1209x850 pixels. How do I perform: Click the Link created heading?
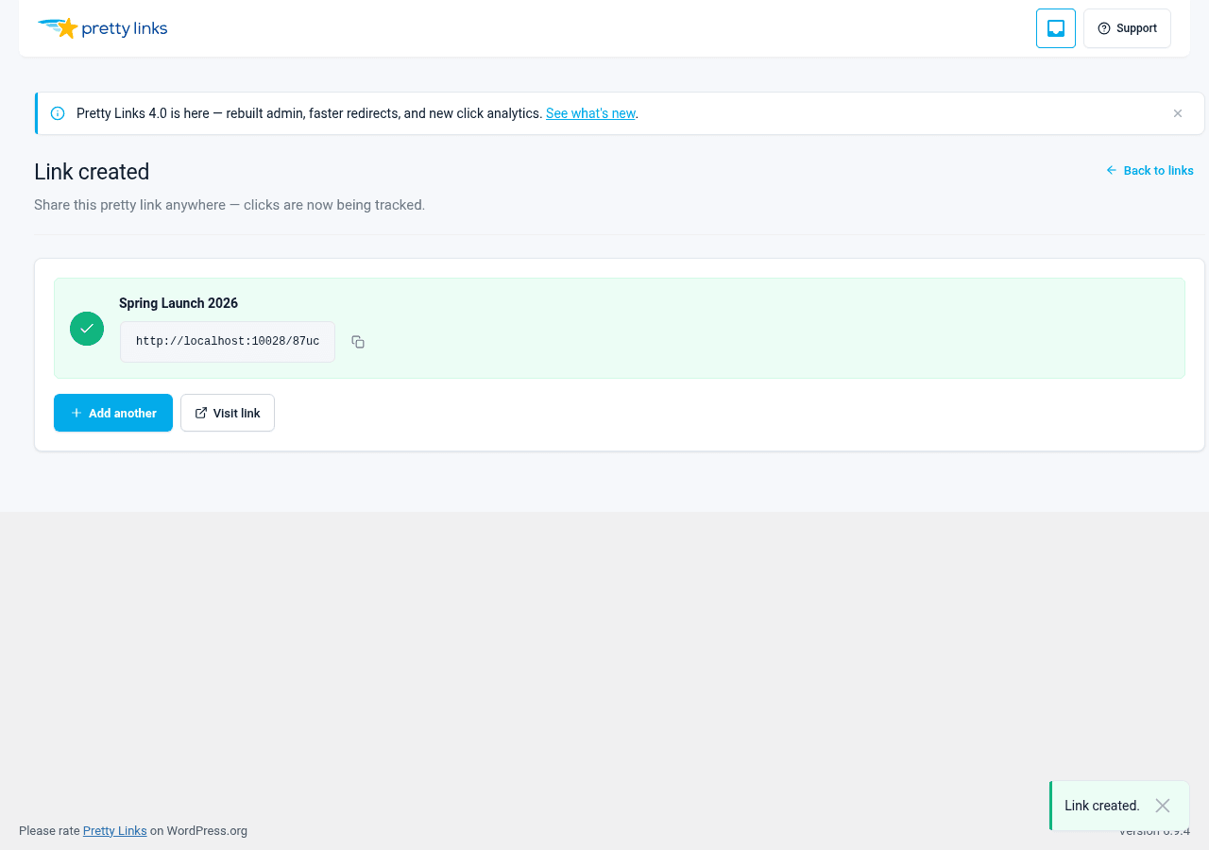point(92,172)
